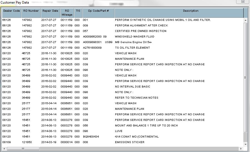Image resolution: width=250 pixels, height=152 pixels.
Task: Click the horizontal scrollbar right arrow
Action: click(x=241, y=149)
